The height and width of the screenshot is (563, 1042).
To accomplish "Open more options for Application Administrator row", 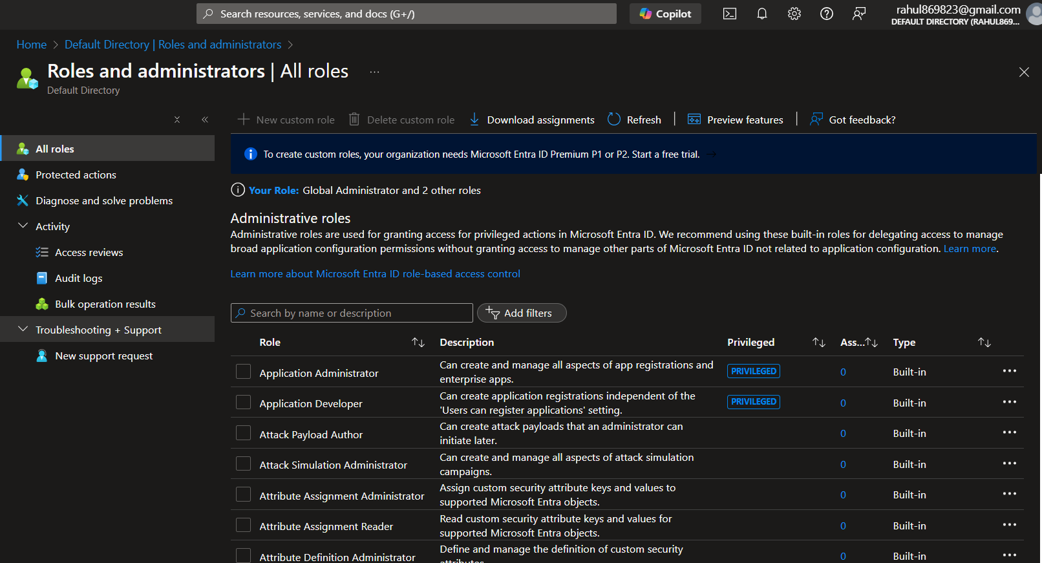I will 1010,371.
